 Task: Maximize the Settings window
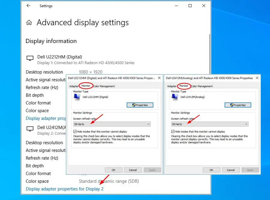tap(190, 6)
